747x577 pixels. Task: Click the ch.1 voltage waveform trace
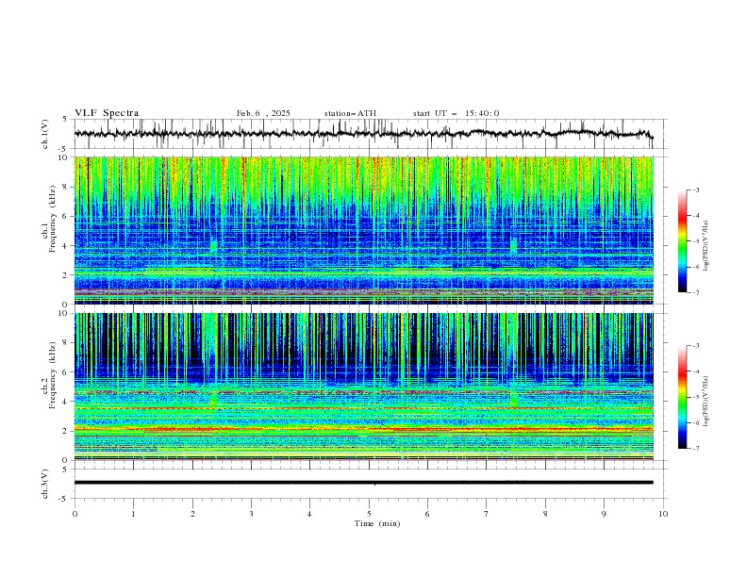coord(364,134)
